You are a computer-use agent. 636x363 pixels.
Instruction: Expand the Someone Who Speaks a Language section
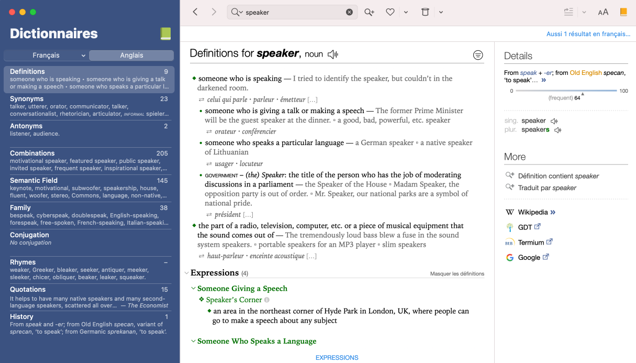pyautogui.click(x=193, y=341)
